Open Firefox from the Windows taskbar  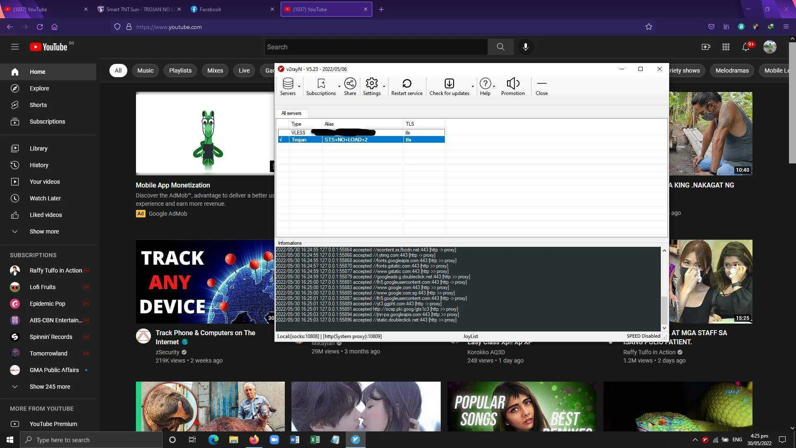pyautogui.click(x=254, y=440)
